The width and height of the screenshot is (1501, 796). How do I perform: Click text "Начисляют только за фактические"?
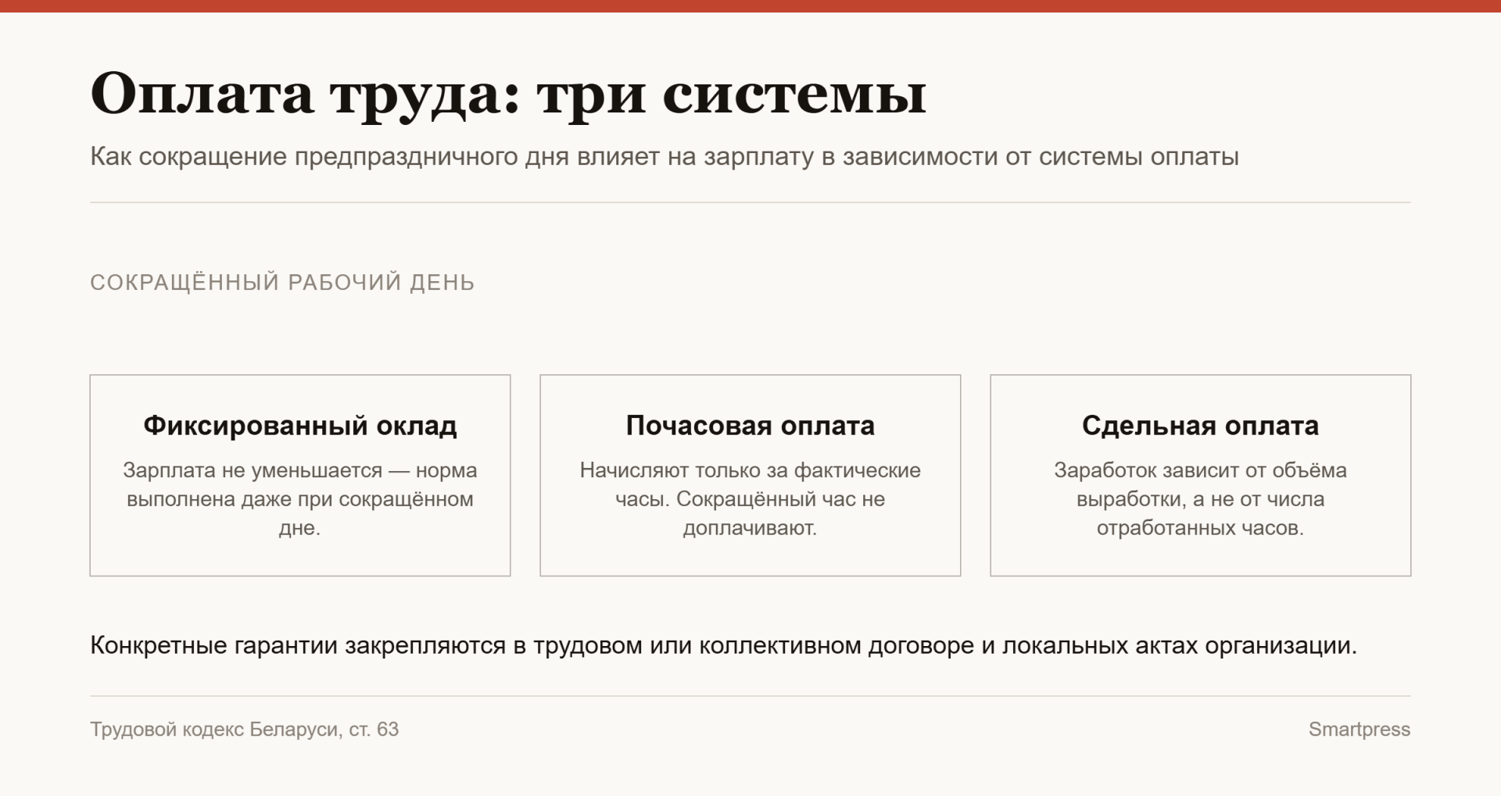click(x=750, y=470)
